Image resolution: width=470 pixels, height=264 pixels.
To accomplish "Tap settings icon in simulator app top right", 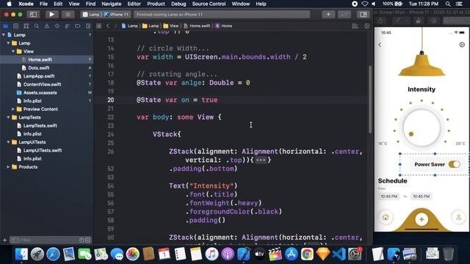I will click(462, 45).
